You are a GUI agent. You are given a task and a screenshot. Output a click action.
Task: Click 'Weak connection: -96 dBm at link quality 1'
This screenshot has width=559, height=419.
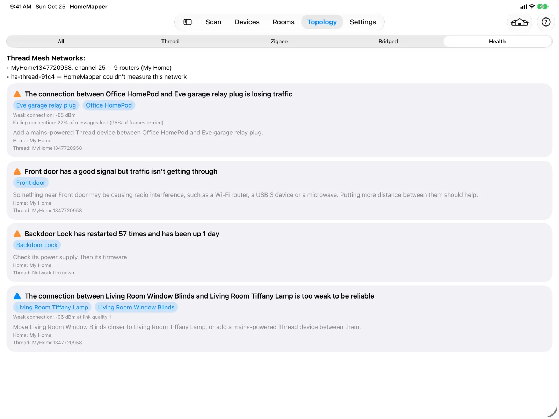point(62,317)
